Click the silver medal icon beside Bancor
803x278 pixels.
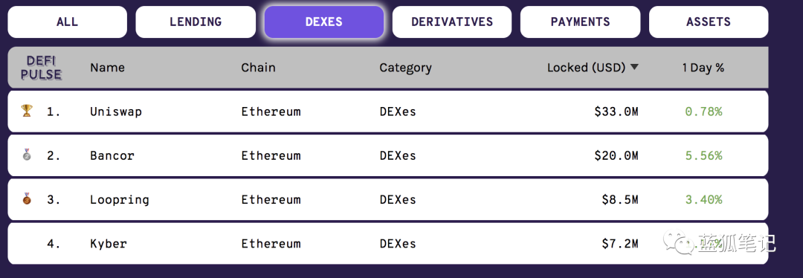pos(27,155)
